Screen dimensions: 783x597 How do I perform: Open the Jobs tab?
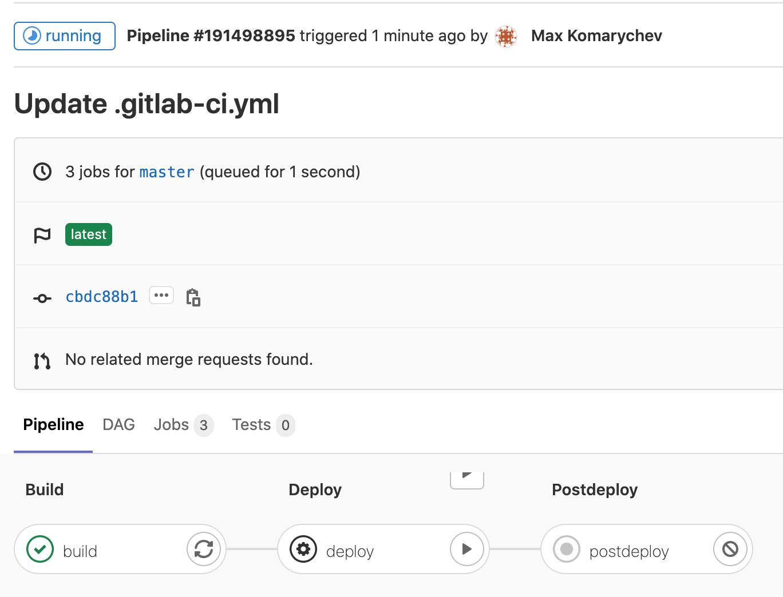(171, 425)
